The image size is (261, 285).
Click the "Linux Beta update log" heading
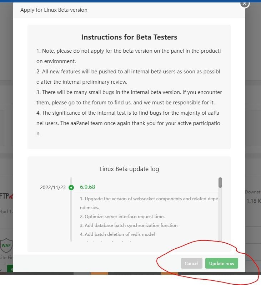tap(129, 169)
